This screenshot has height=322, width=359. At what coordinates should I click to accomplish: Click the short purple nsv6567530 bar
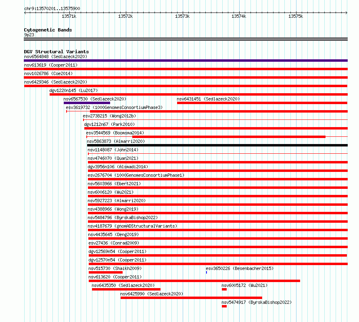[87, 103]
